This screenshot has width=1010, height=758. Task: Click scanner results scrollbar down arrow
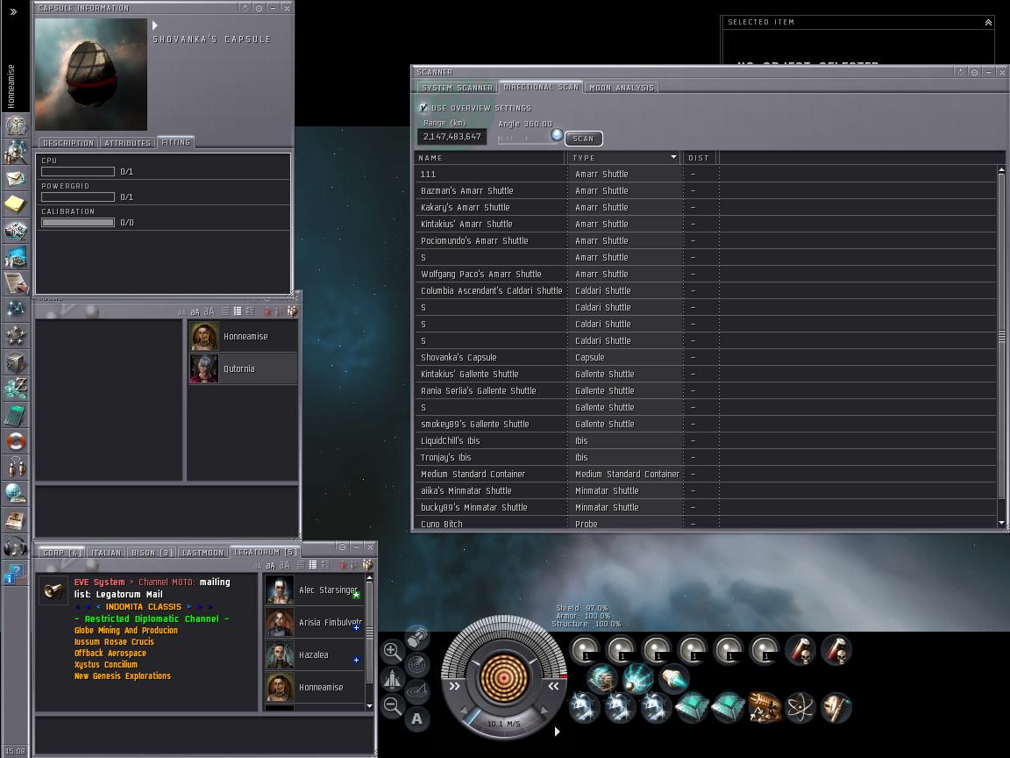(x=1001, y=523)
